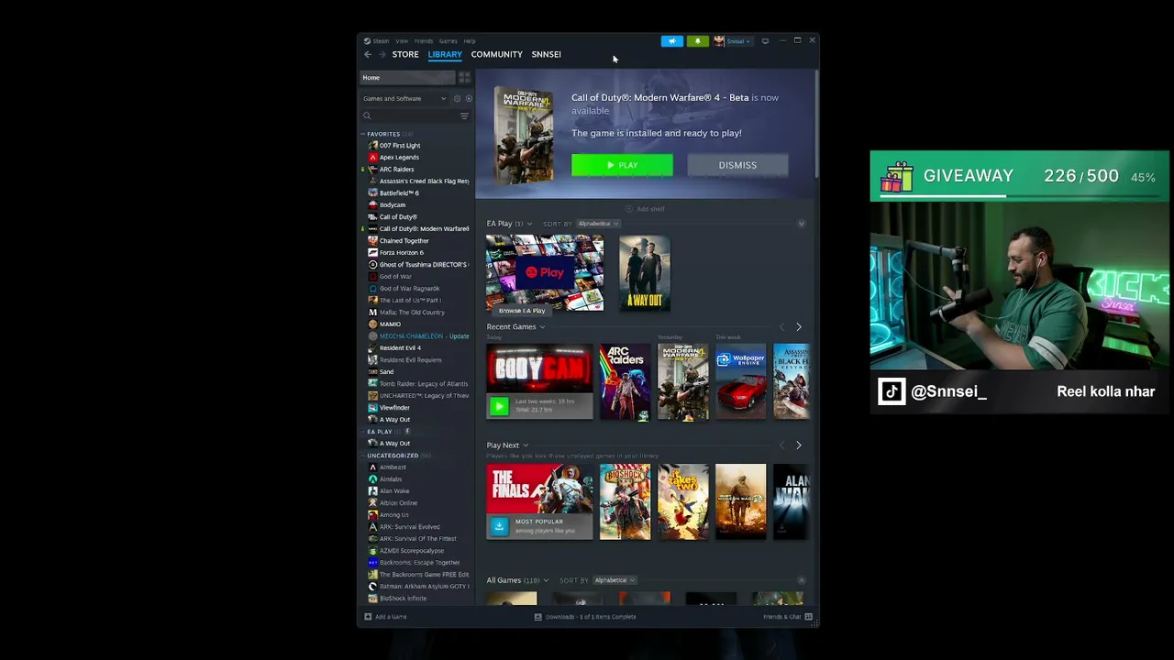Screen dimensions: 1174x660
Task: Click the Add shelf plus icon
Action: tap(630, 209)
